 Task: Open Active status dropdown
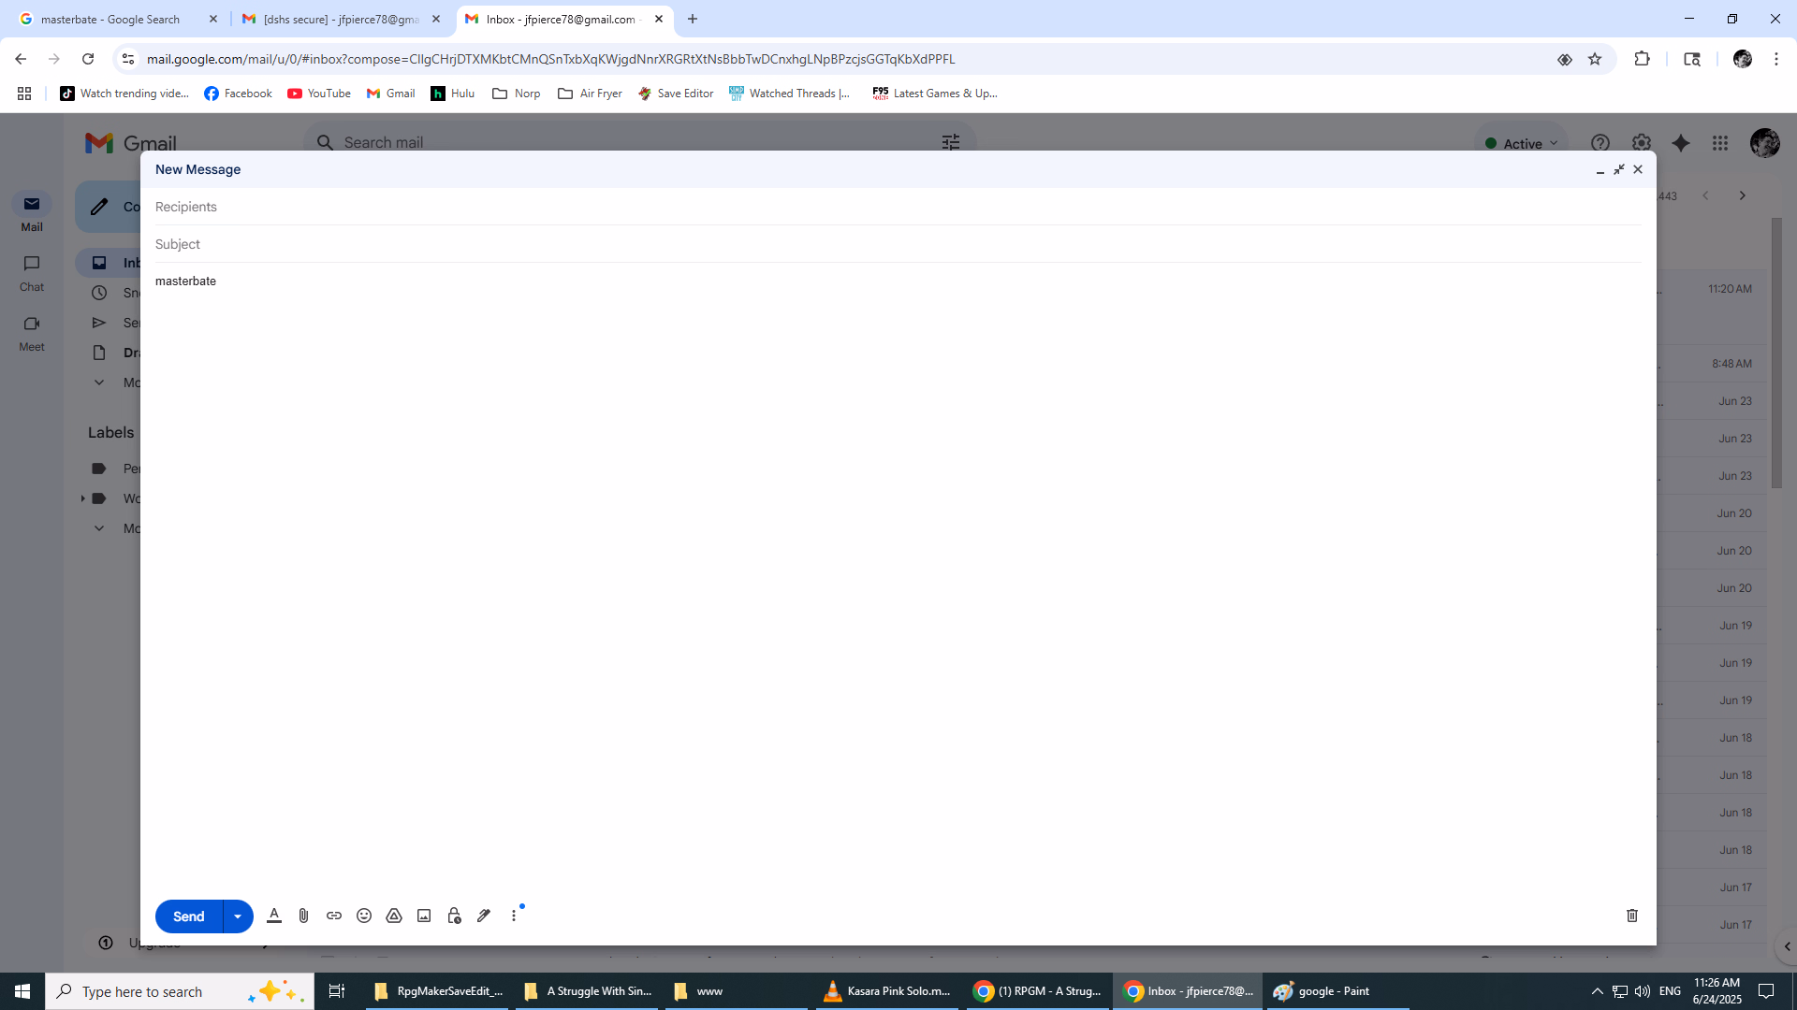[1522, 143]
